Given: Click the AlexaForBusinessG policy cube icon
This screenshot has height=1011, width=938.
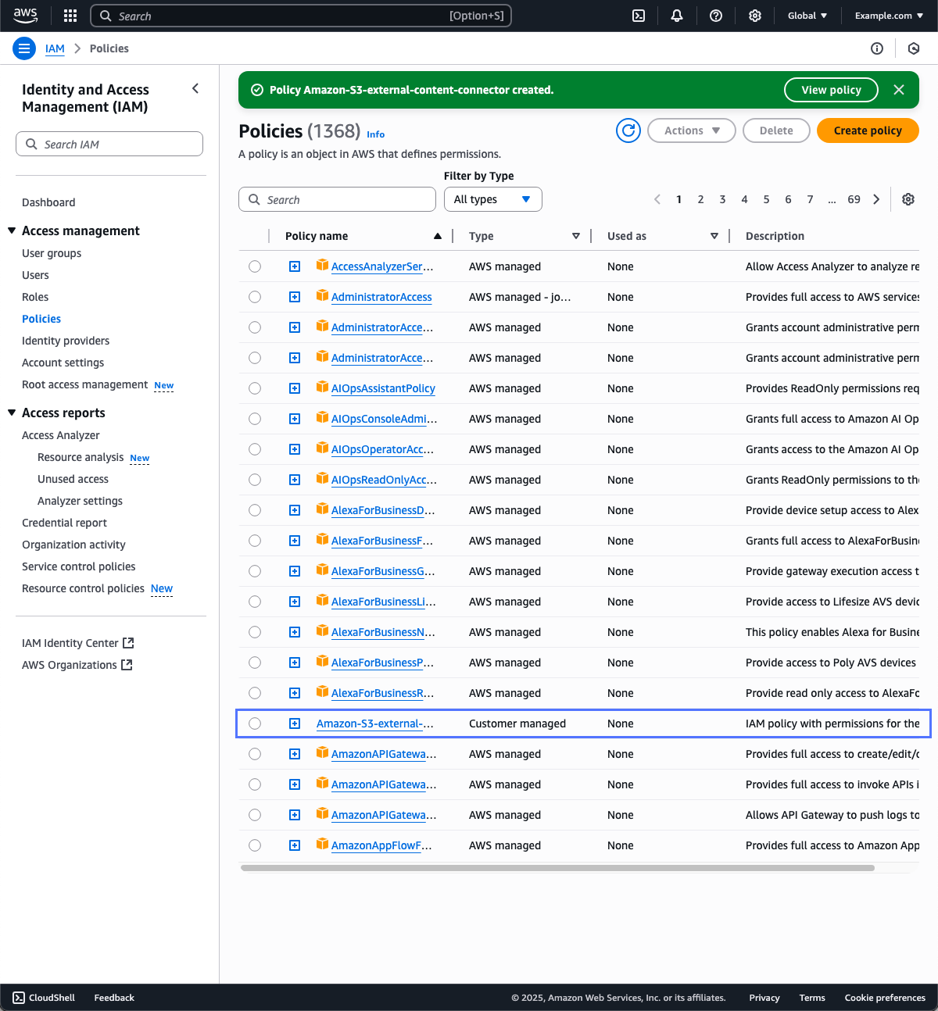Looking at the screenshot, I should pos(322,570).
